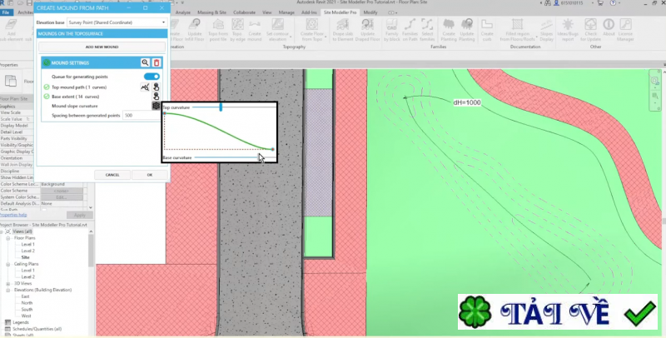The width and height of the screenshot is (666, 338).
Task: Pick base extent with hand icon
Action: tap(156, 96)
